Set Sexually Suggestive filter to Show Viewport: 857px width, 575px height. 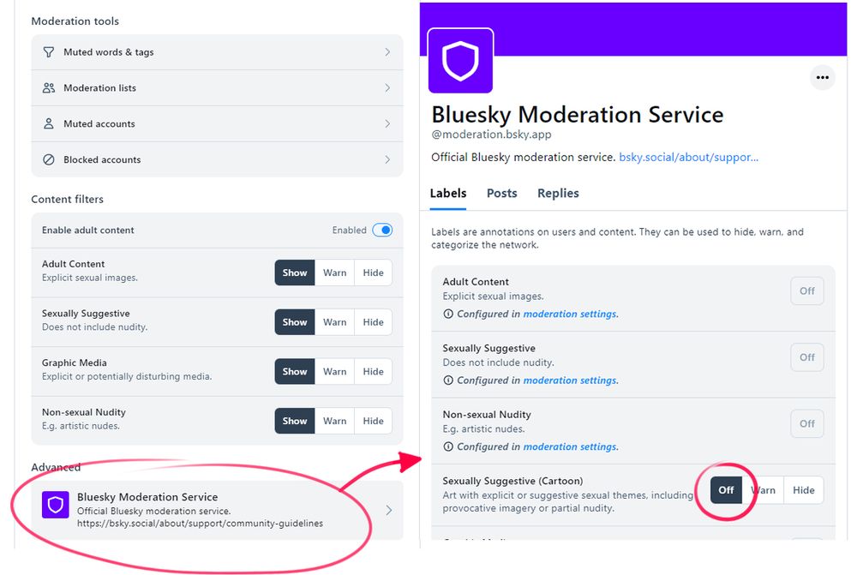[295, 322]
